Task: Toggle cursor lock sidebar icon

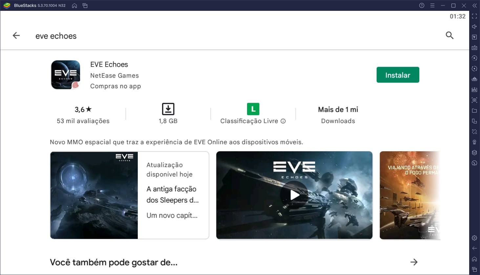Action: 474,37
